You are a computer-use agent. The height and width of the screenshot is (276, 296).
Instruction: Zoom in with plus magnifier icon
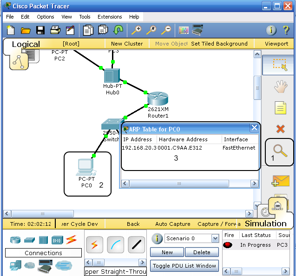coord(137,30)
